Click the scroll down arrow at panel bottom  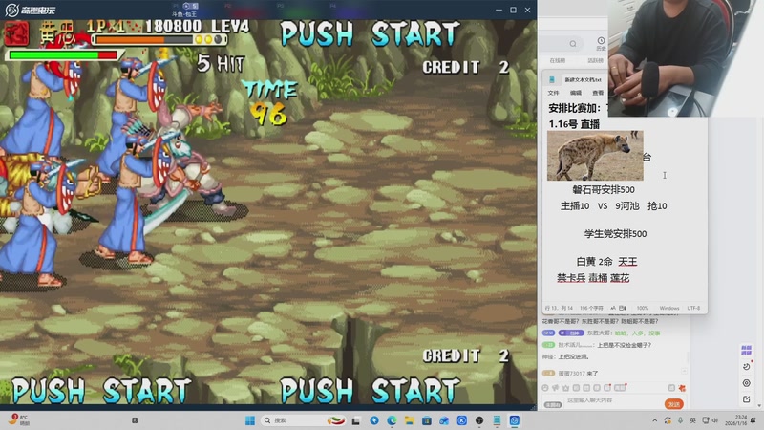[x=759, y=405]
